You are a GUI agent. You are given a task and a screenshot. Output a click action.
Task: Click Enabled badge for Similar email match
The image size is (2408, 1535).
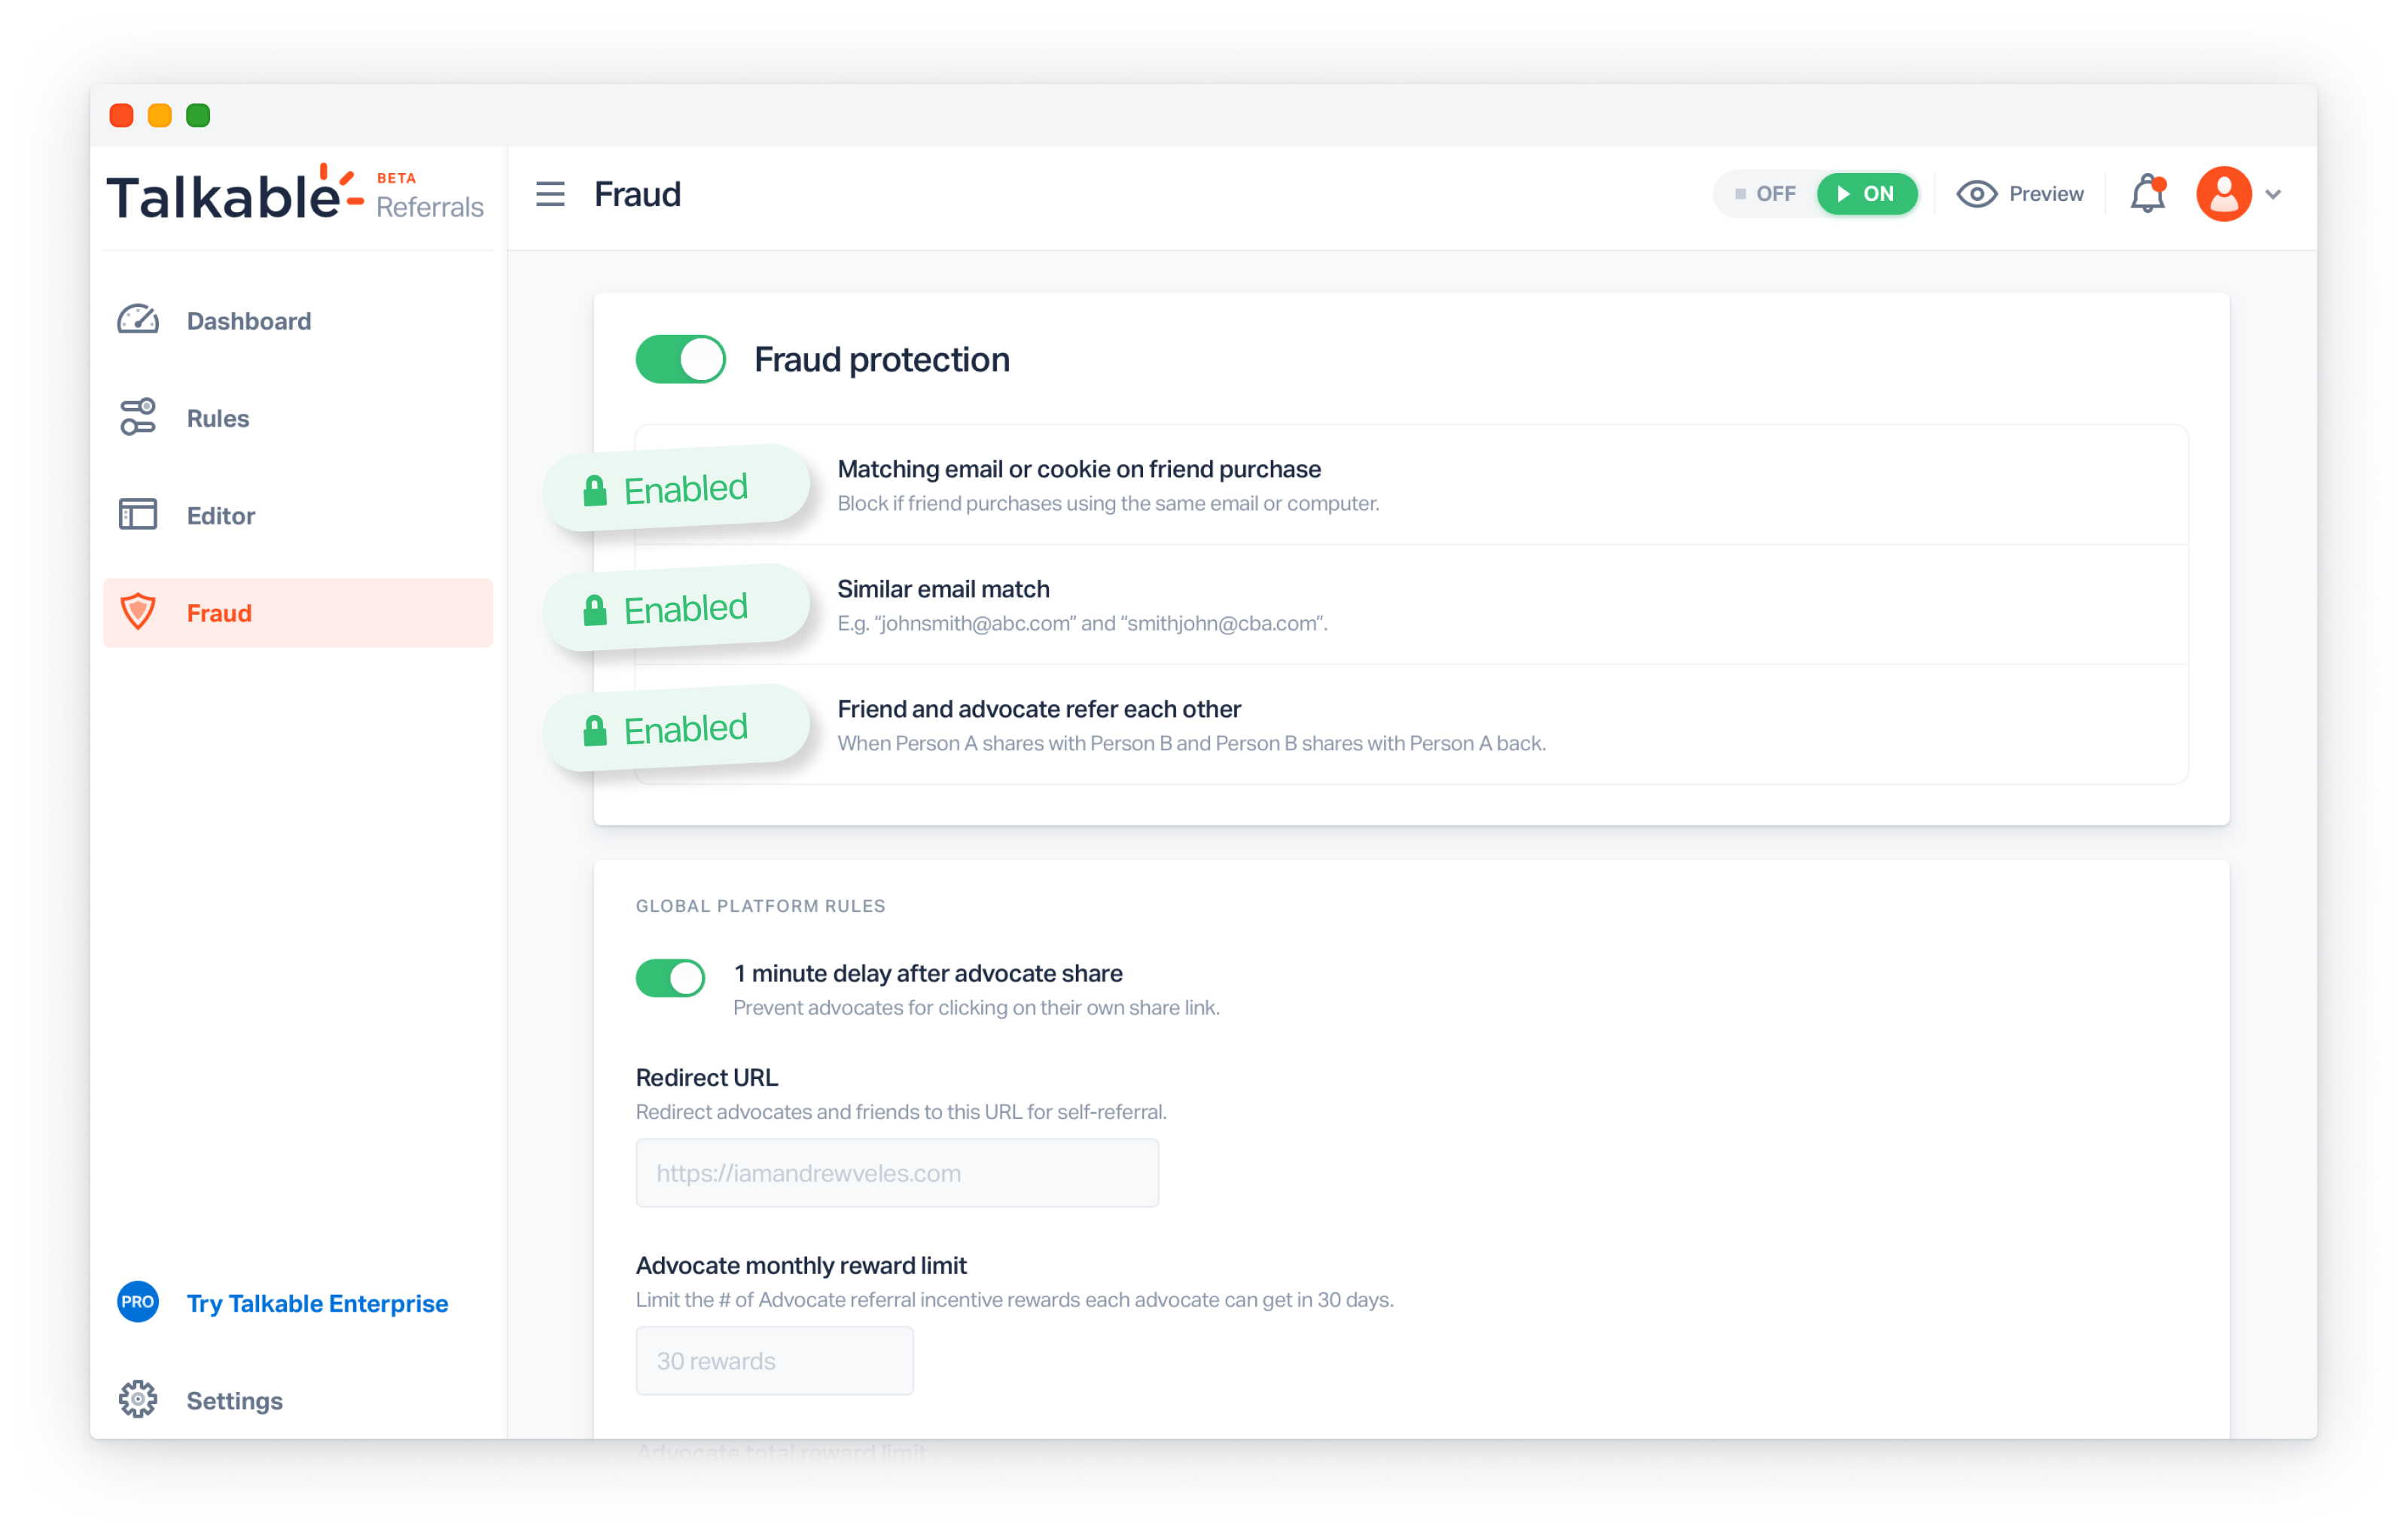[677, 608]
